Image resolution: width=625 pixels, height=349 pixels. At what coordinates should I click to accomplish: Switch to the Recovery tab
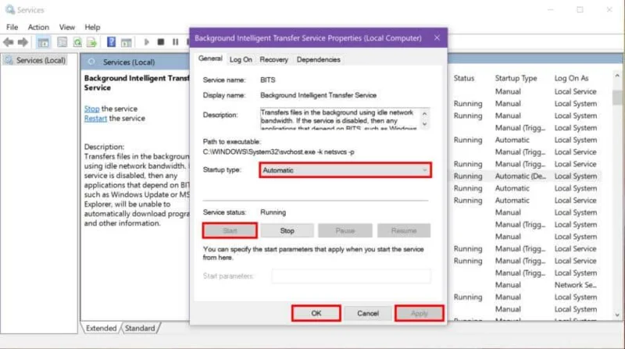pyautogui.click(x=273, y=59)
